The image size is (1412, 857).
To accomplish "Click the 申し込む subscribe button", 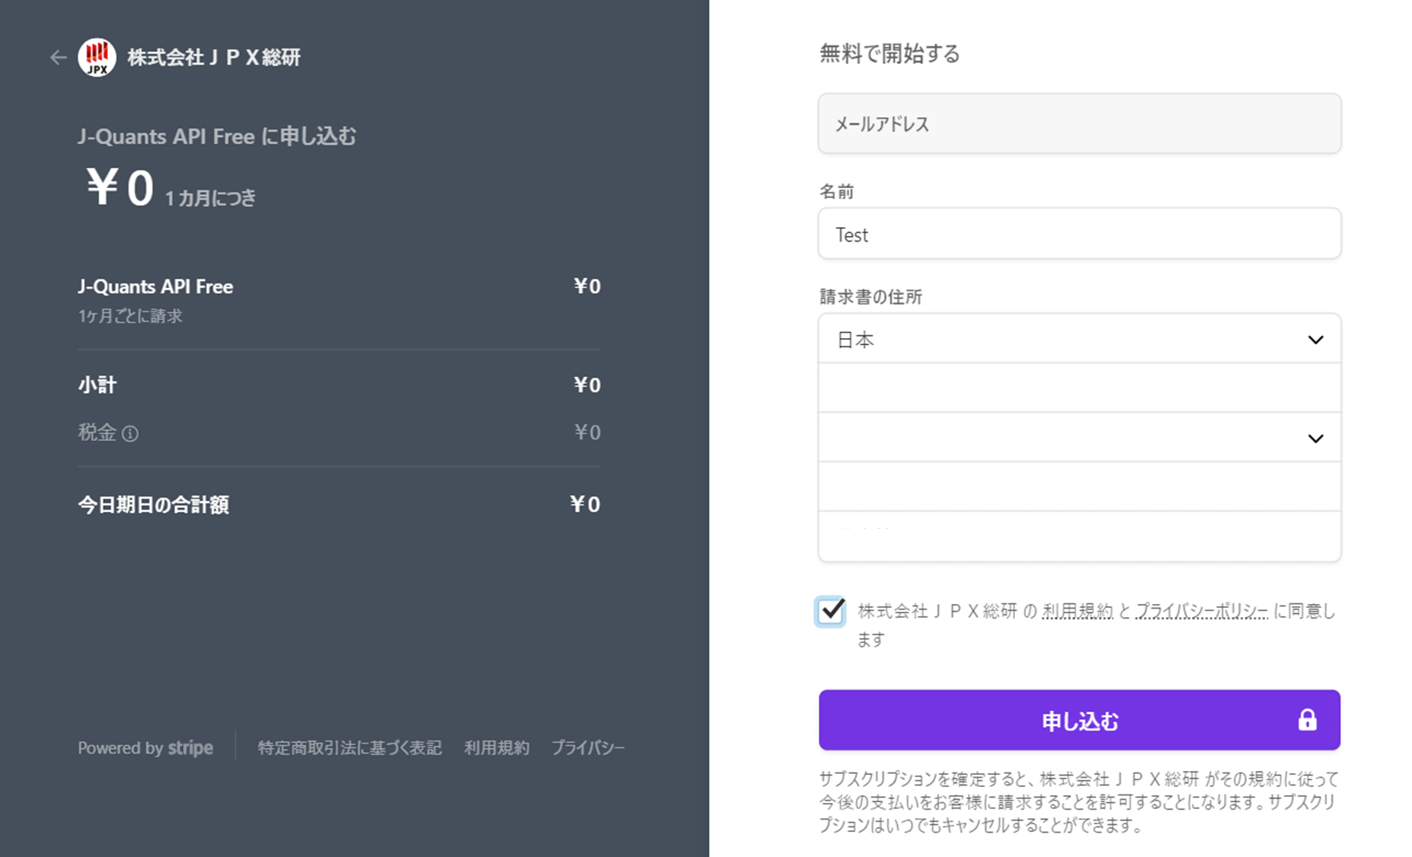I will [x=1079, y=720].
